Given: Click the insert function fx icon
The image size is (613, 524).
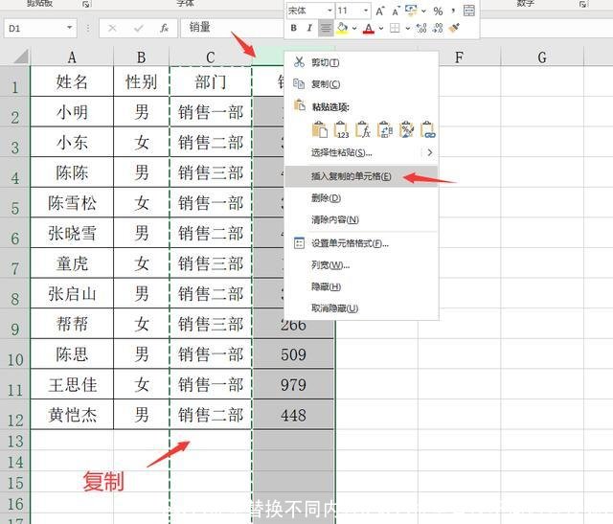Looking at the screenshot, I should tap(164, 29).
